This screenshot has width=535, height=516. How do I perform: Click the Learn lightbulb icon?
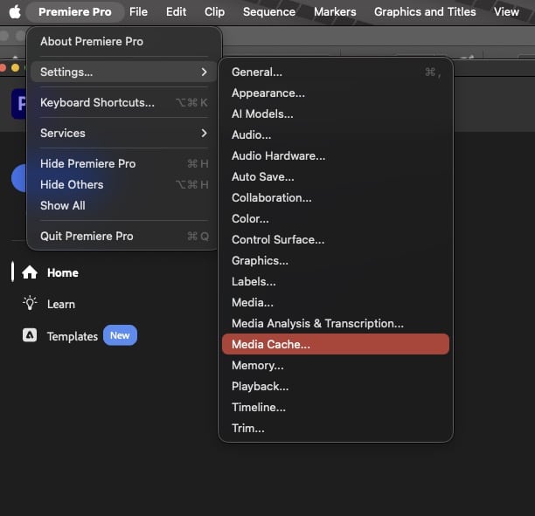tap(30, 304)
